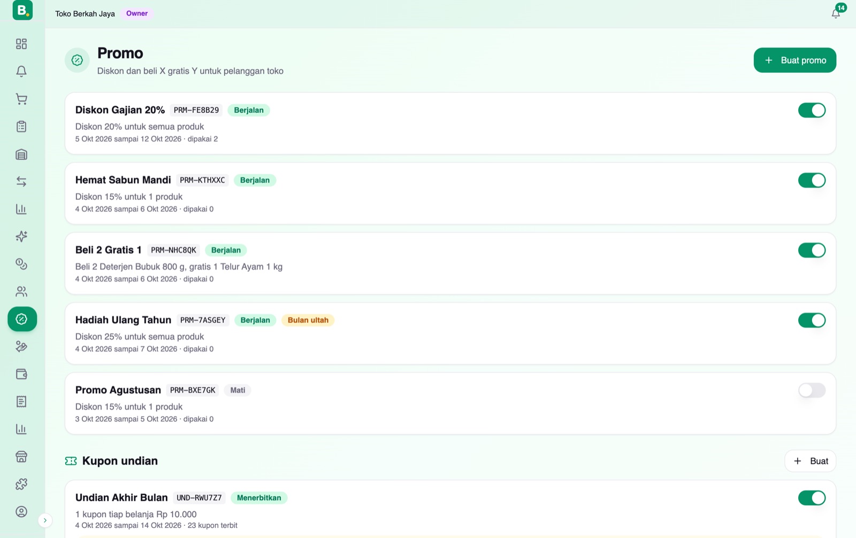
Task: Open the clipboard orders icon in sidebar
Action: [x=21, y=127]
